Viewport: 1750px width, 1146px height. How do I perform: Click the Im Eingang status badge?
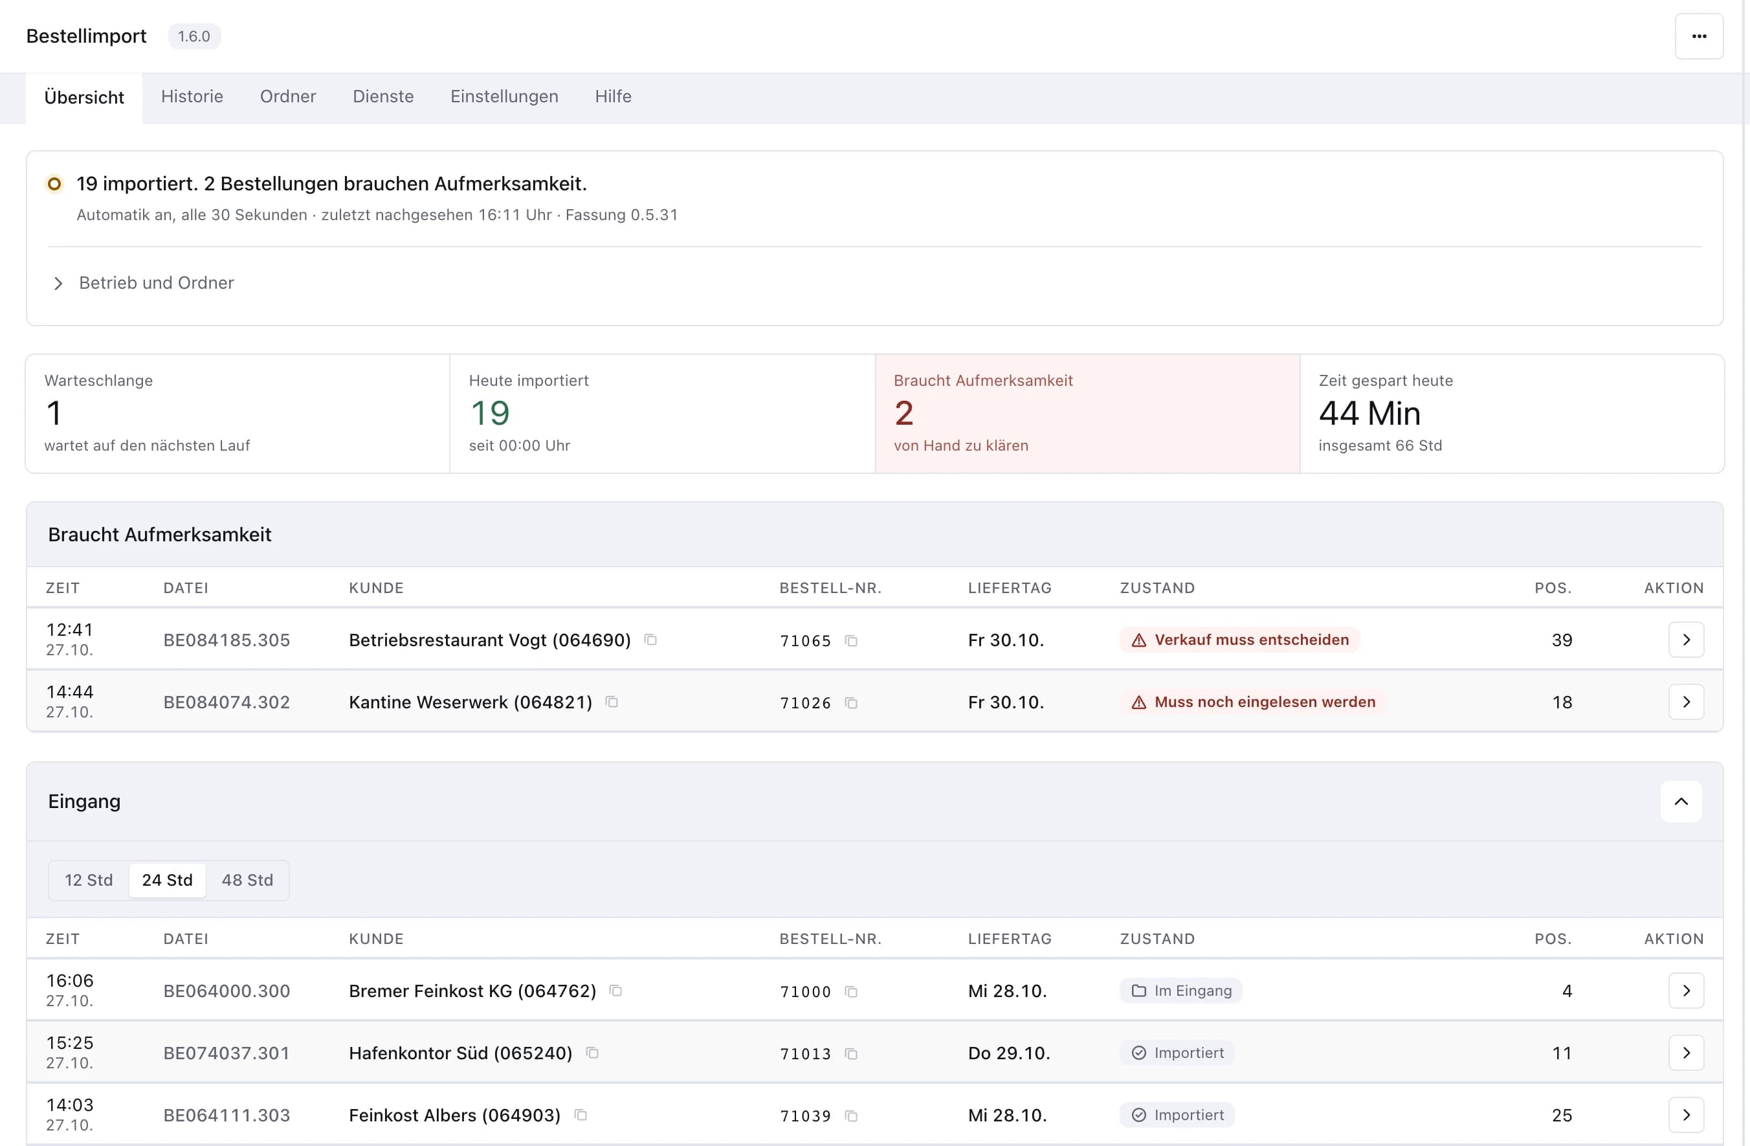(x=1180, y=991)
